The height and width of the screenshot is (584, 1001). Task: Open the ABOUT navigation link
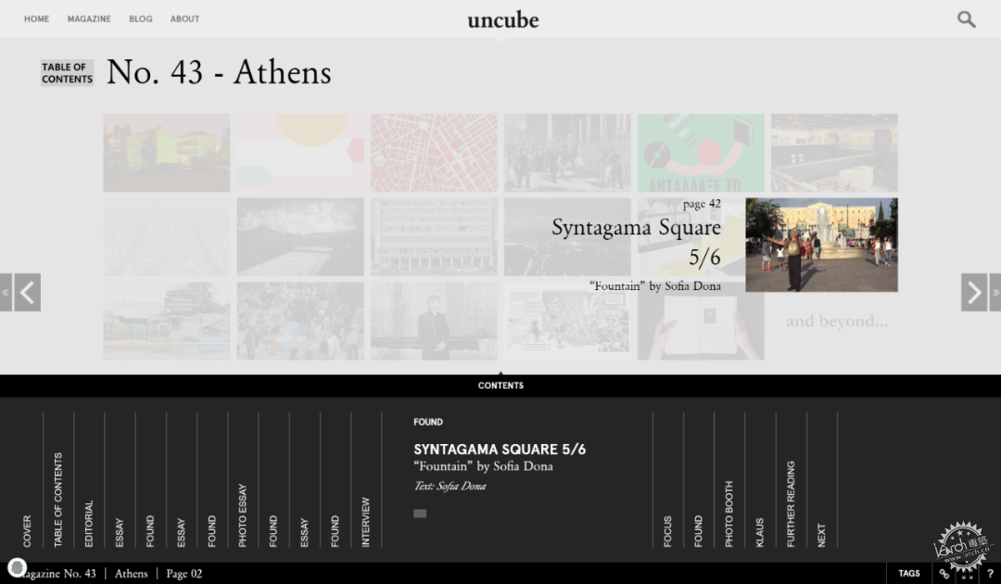coord(184,19)
